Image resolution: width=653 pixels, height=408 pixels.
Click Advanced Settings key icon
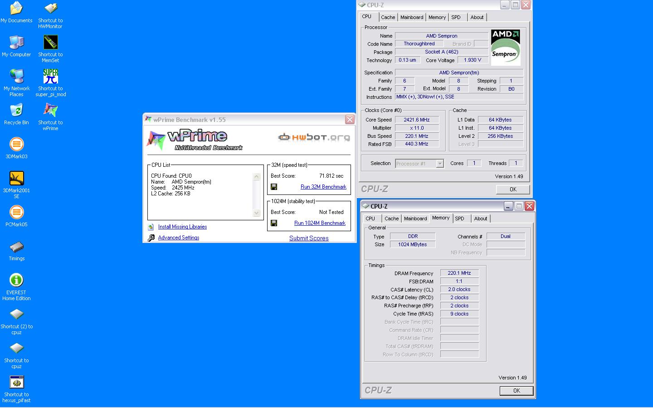click(x=151, y=238)
